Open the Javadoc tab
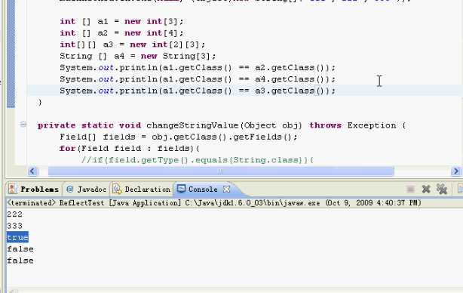This screenshot has height=293, width=463. 91,190
